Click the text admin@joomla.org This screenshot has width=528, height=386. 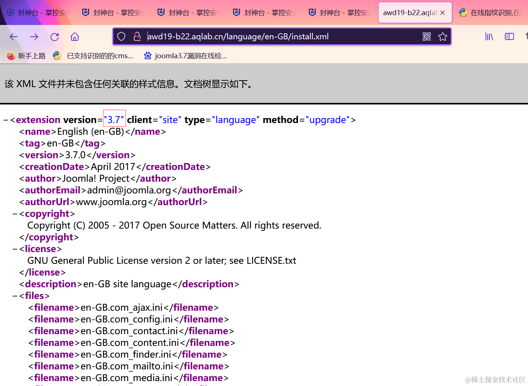(x=129, y=190)
